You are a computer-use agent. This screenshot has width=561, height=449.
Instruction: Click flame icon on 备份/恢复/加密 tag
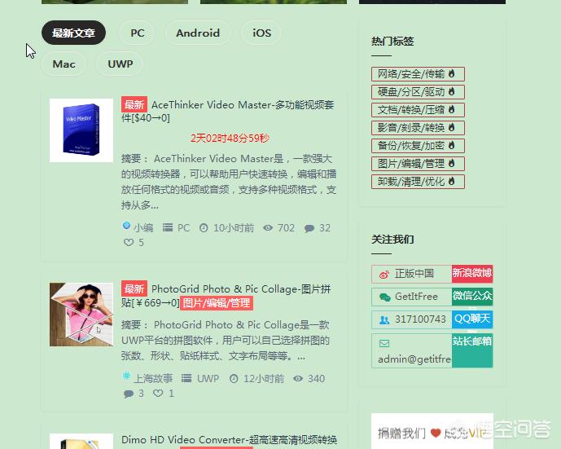tap(452, 145)
